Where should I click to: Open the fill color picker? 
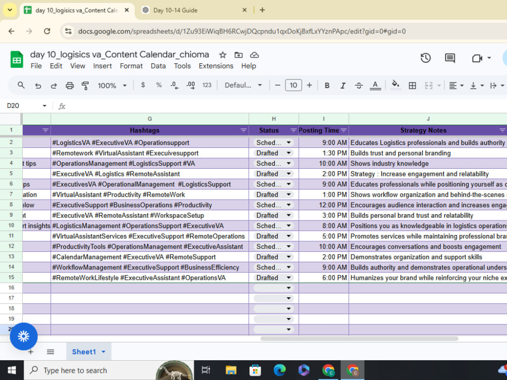click(x=395, y=85)
